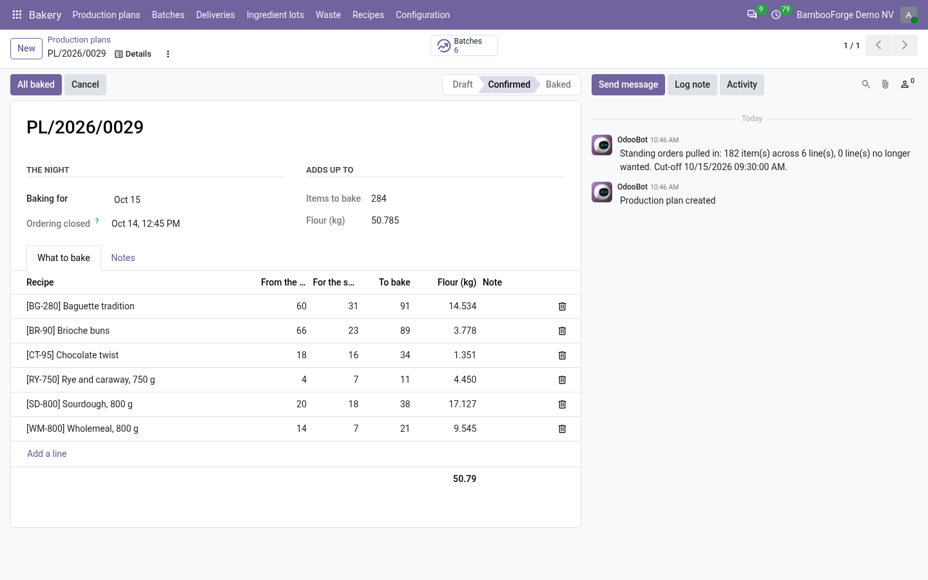The height and width of the screenshot is (580, 928).
Task: Delete the Wholemeal 800 g line
Action: point(562,429)
